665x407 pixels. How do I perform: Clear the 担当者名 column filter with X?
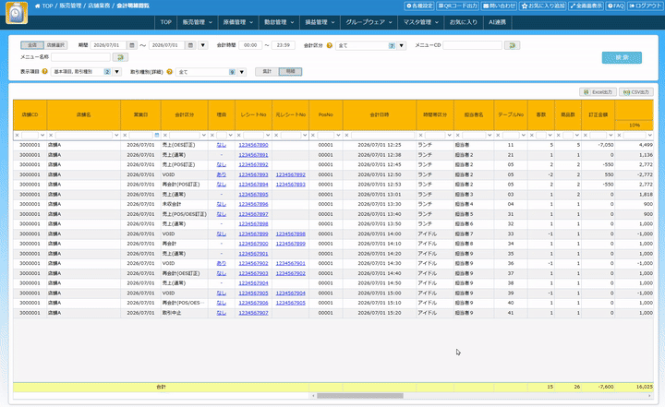tap(457, 136)
